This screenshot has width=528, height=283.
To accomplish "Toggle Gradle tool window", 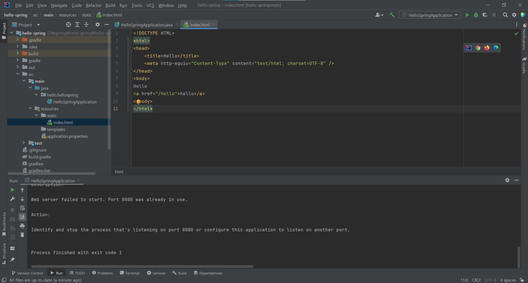I will [524, 65].
